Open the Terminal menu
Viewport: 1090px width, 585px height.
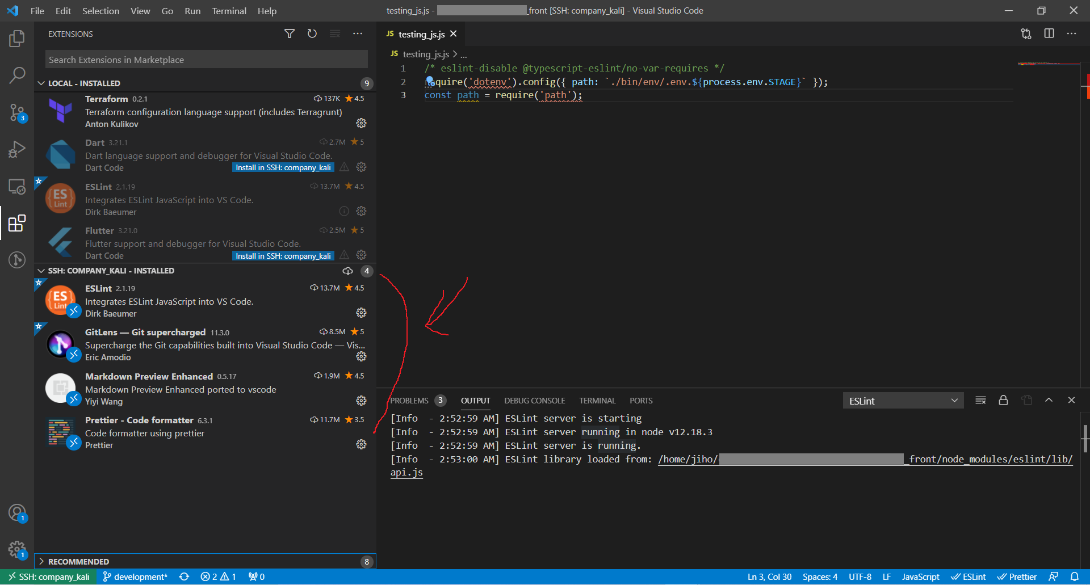(229, 11)
